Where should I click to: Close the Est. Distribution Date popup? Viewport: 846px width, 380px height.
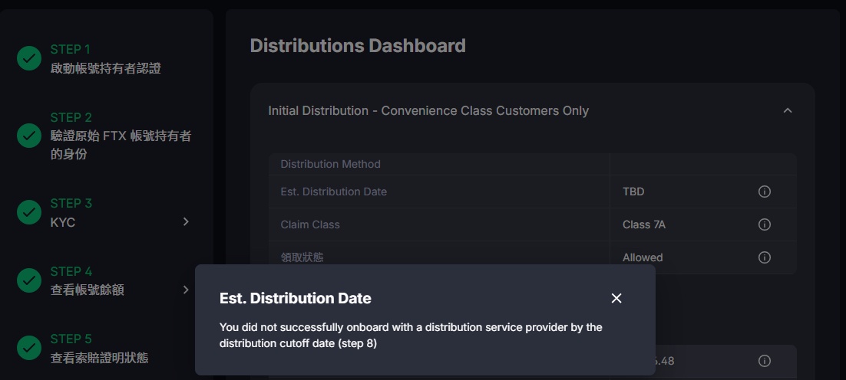tap(616, 298)
